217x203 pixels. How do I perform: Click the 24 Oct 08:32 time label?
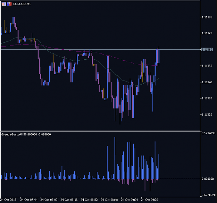(x=89, y=200)
